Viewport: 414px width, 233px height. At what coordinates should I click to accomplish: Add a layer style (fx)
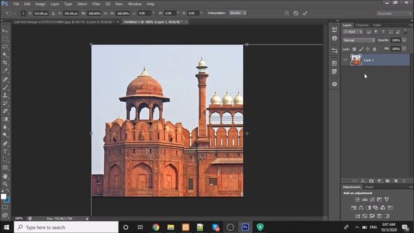[364, 181]
